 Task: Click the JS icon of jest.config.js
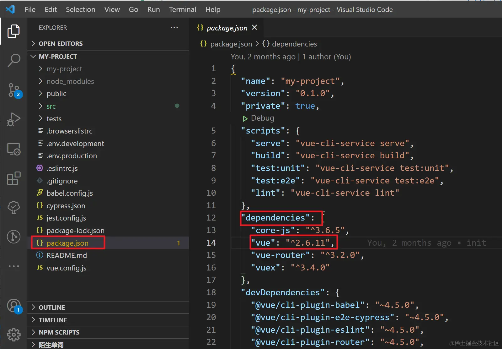pyautogui.click(x=40, y=218)
